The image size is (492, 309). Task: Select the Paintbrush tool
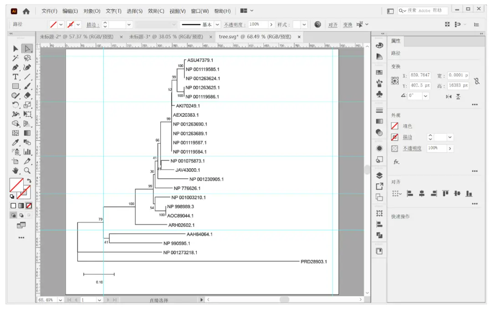[27, 86]
